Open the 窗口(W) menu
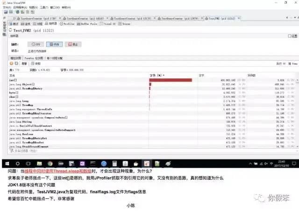Screen dimensions: 299x211 [x=55, y=7]
